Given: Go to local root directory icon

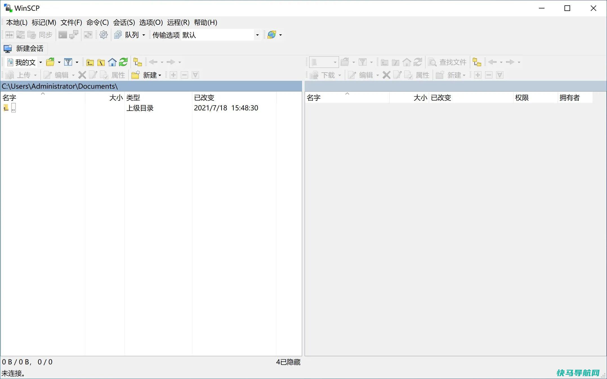Looking at the screenshot, I should (x=101, y=62).
